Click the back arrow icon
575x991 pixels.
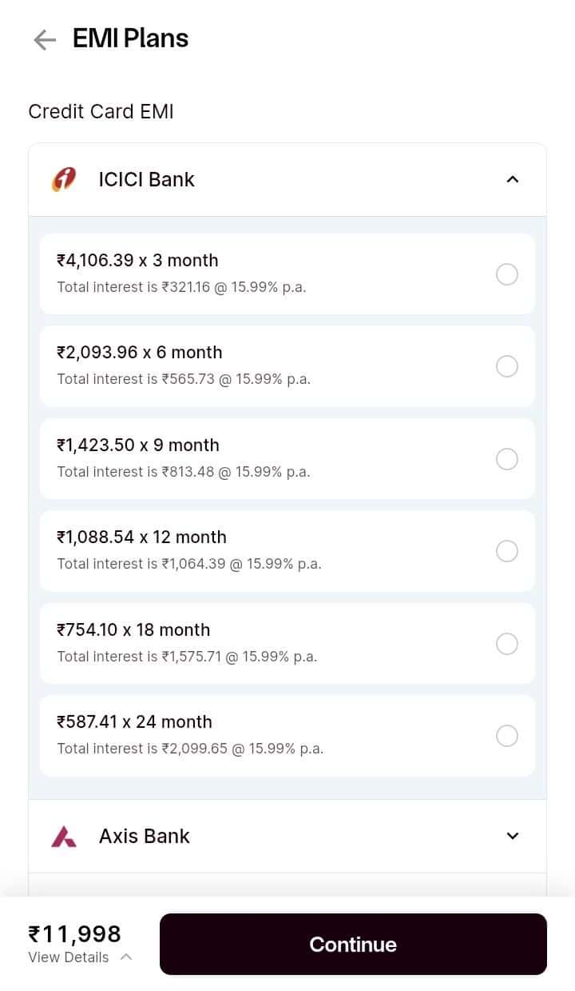(x=45, y=40)
